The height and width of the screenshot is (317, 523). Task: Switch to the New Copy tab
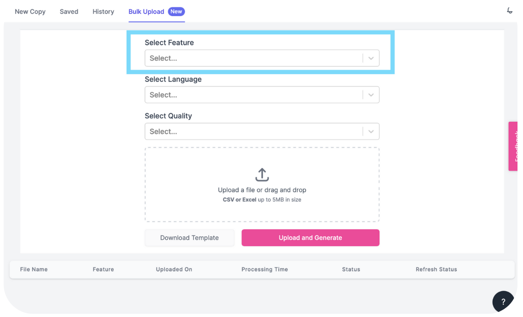(30, 11)
